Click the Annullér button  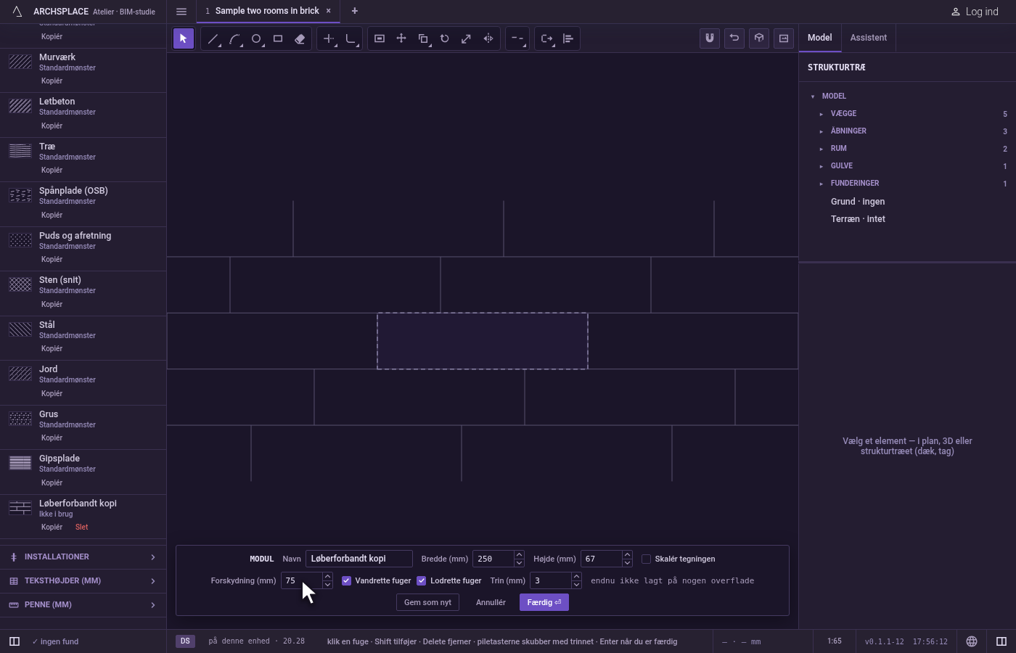491,602
